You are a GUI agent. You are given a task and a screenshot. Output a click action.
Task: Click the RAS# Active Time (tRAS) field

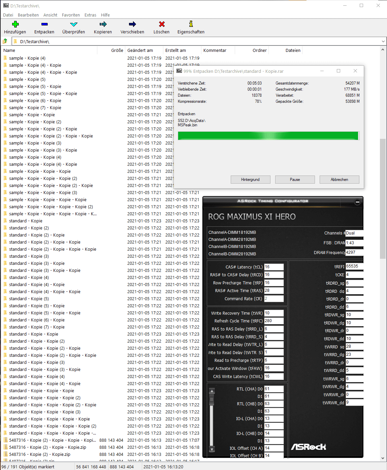click(274, 290)
